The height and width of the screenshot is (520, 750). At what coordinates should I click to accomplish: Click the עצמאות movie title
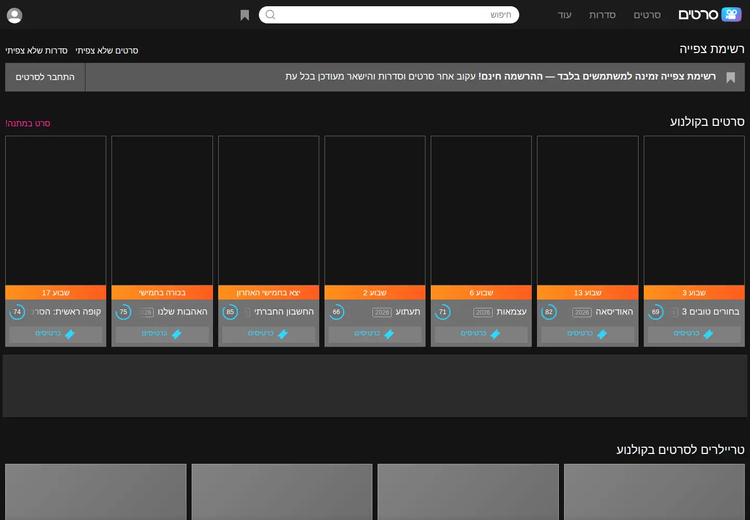click(511, 311)
